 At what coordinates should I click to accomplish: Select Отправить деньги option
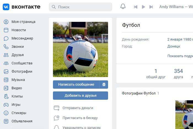78,108
